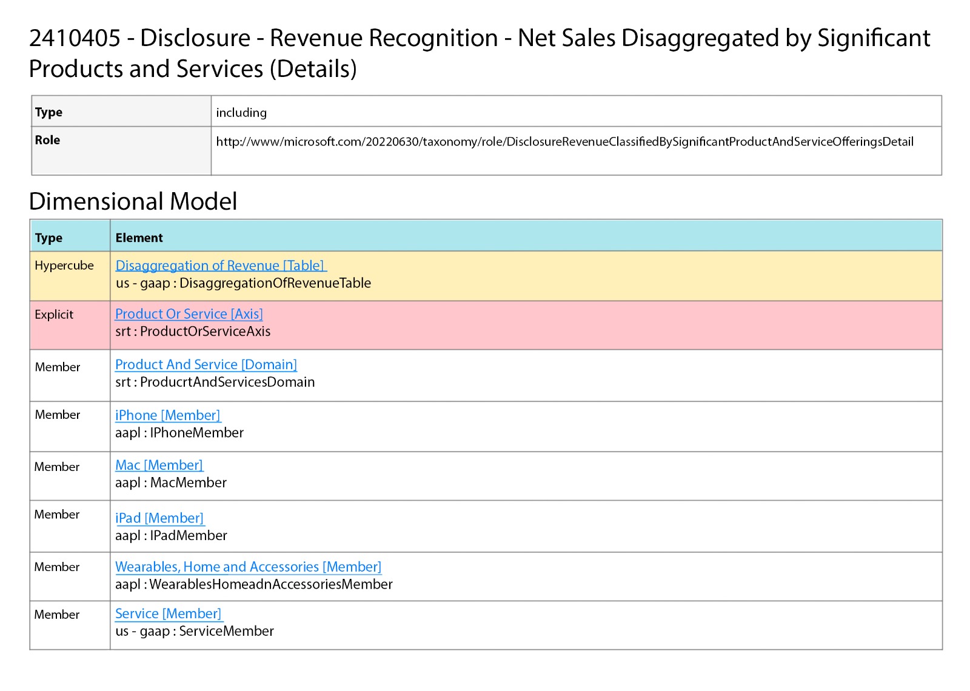The width and height of the screenshot is (970, 691).
Task: Click the Hypercube type cell
Action: coord(70,276)
